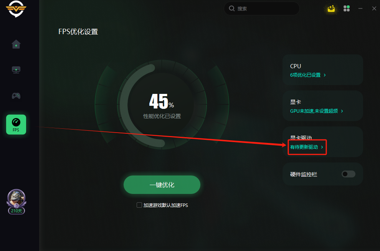This screenshot has width=380, height=251.
Task: Focus the 搜索 search field
Action: pyautogui.click(x=261, y=8)
